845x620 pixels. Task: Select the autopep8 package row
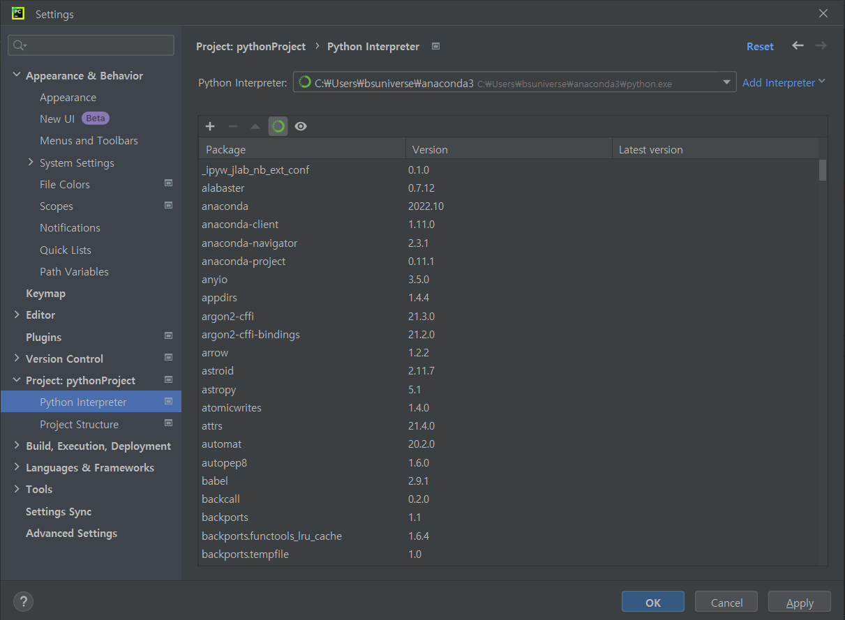pyautogui.click(x=509, y=462)
